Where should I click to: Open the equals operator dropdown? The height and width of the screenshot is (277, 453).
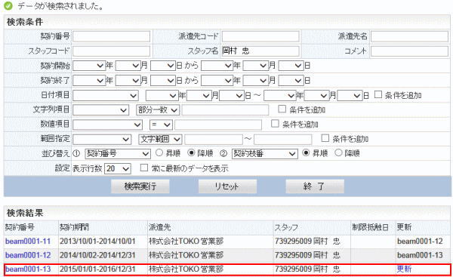tap(161, 125)
